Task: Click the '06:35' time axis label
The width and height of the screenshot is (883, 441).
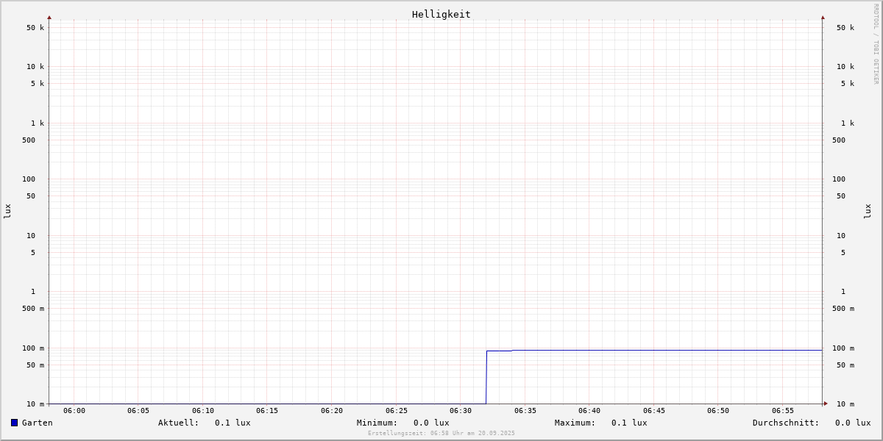Action: click(x=525, y=411)
